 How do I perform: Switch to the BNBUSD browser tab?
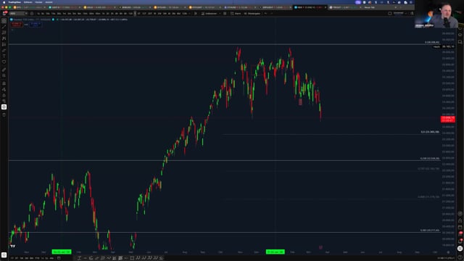pyautogui.click(x=134, y=7)
